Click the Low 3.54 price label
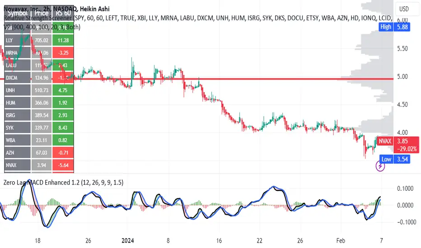Screen dimensions: 421x248 coord(394,159)
